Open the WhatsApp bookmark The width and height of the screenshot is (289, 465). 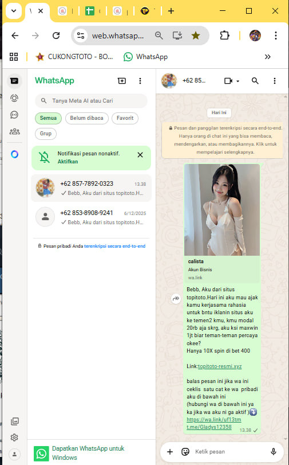coord(145,57)
